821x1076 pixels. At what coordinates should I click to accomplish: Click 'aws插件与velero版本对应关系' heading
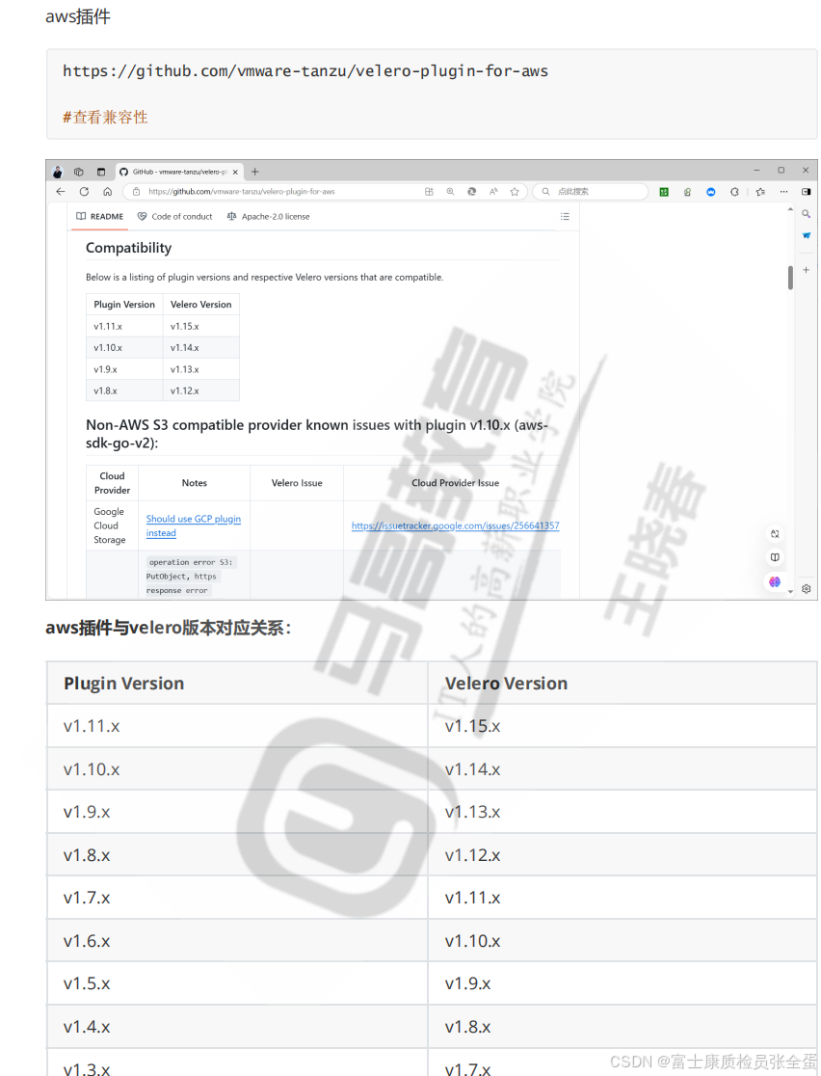click(x=168, y=628)
